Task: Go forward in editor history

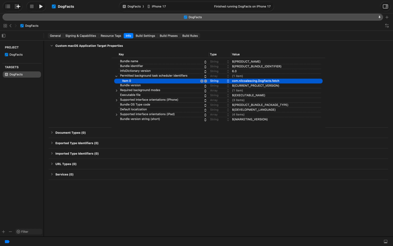Action: [x=16, y=26]
